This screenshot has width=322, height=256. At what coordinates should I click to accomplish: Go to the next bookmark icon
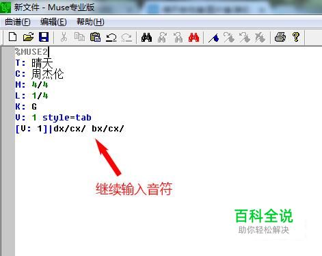coord(229,38)
